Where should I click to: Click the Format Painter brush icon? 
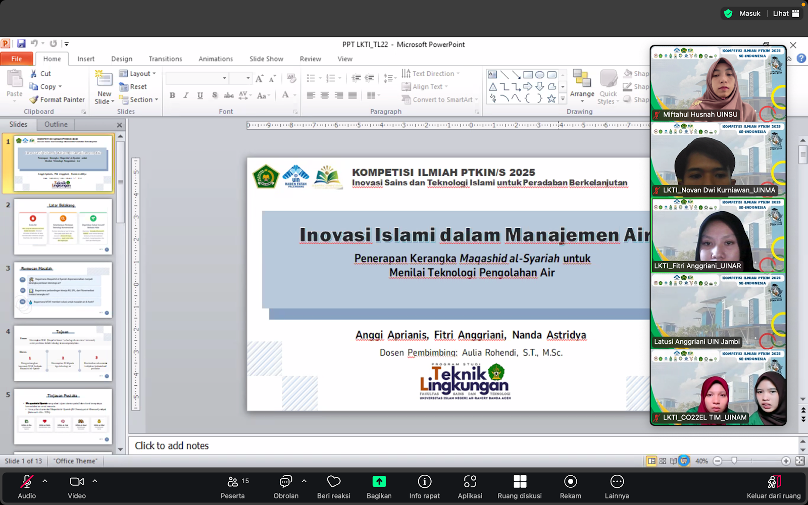(x=34, y=100)
